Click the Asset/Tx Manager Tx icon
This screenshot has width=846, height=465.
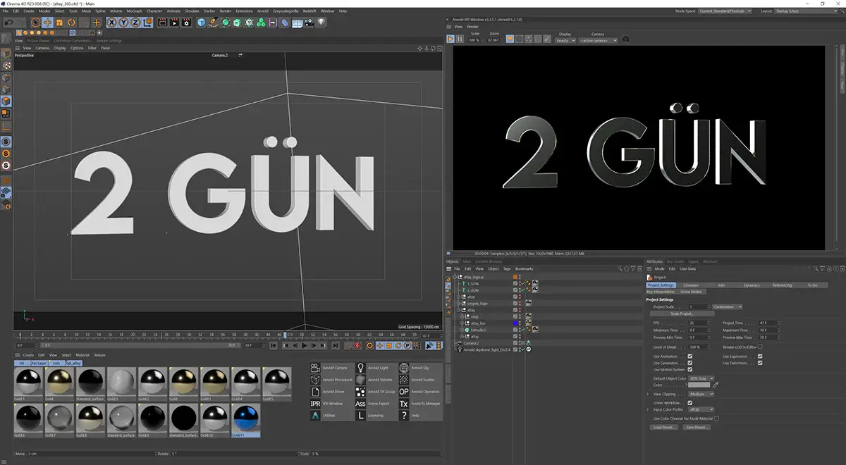click(404, 404)
